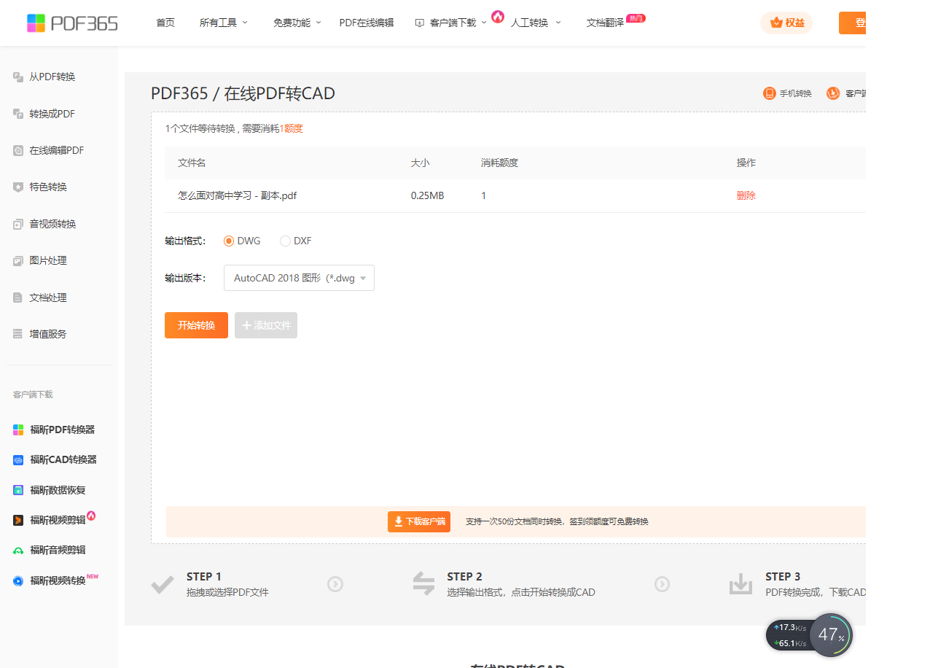Expand 客户端下载 menu

(x=452, y=23)
